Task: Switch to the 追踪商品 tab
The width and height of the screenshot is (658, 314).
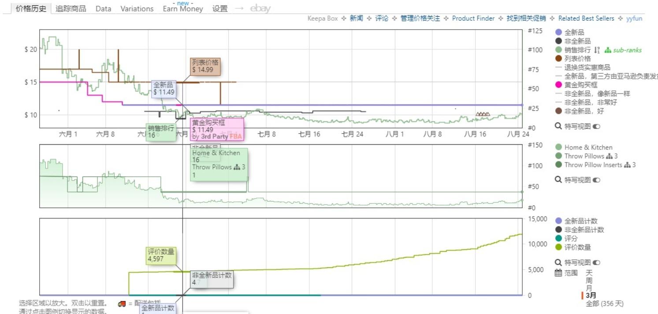Action: (x=71, y=7)
